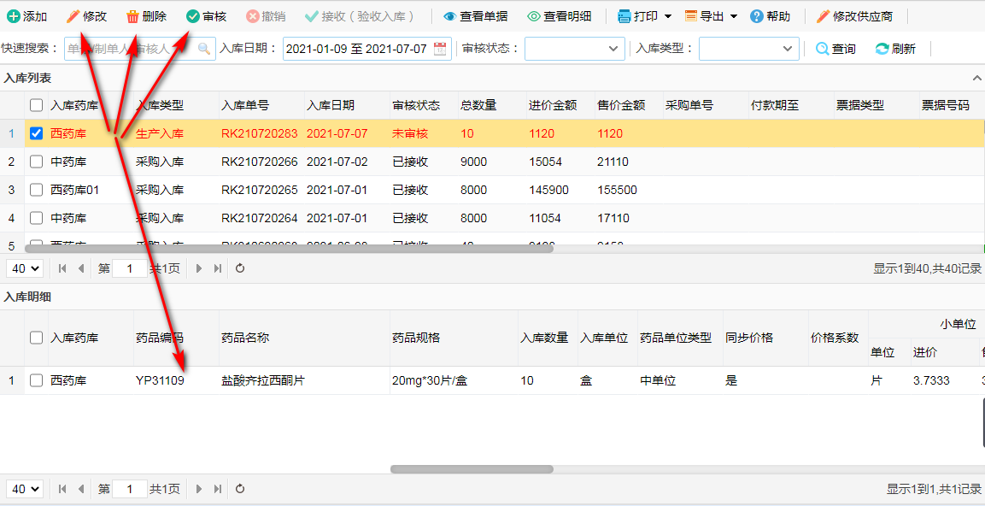
Task: Click the 删除 (Delete) trash icon
Action: pos(132,16)
